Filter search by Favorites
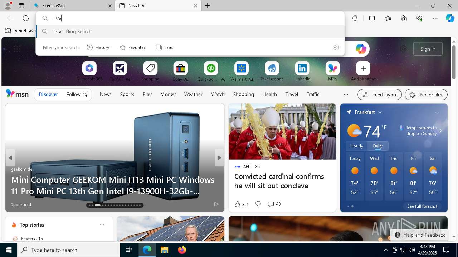This screenshot has width=458, height=257. 132,47
